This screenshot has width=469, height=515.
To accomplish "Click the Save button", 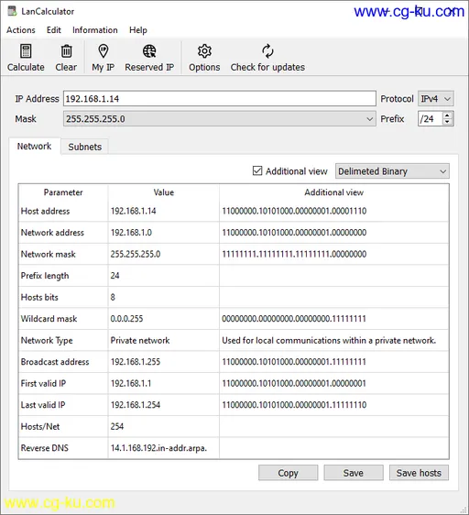I will [x=354, y=473].
